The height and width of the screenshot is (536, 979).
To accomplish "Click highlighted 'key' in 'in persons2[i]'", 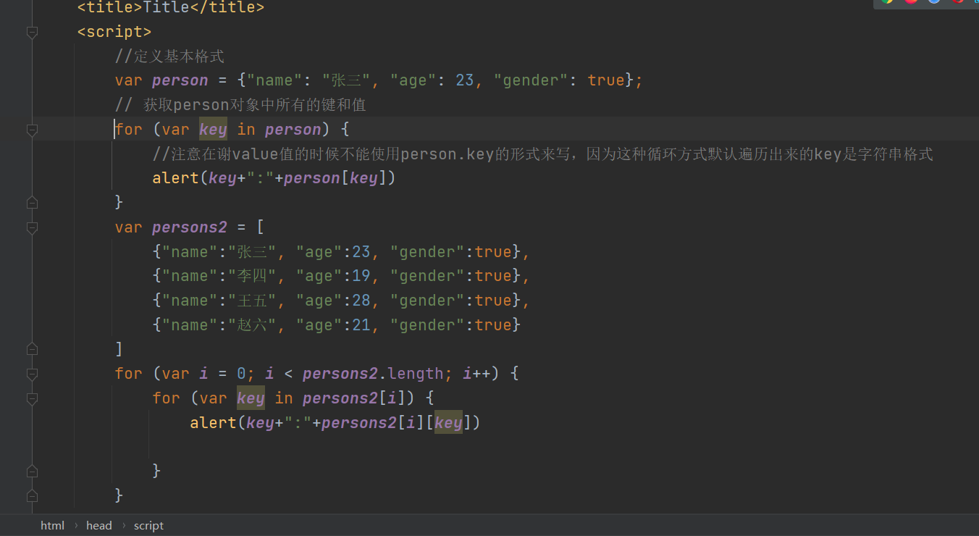I will 251,398.
